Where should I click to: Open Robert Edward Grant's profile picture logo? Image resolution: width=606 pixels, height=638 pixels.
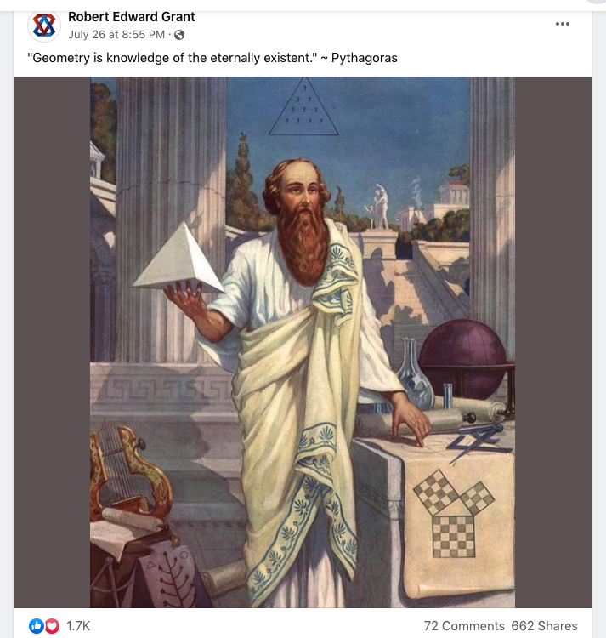pyautogui.click(x=44, y=26)
